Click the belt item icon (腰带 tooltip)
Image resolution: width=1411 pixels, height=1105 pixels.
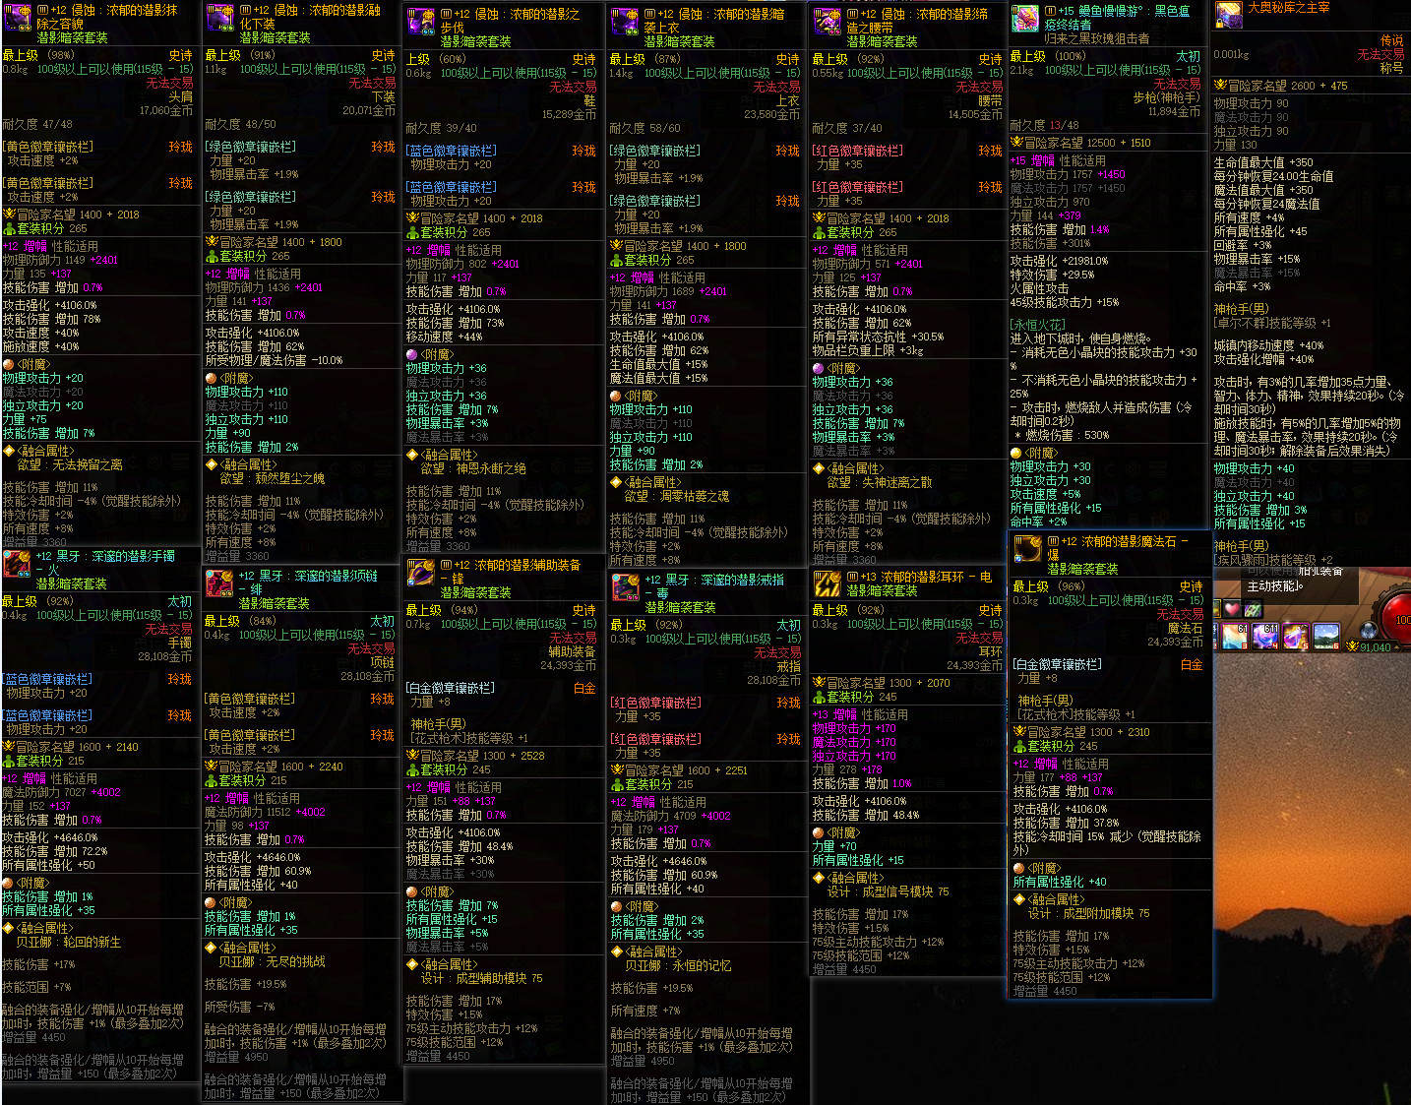tap(828, 24)
